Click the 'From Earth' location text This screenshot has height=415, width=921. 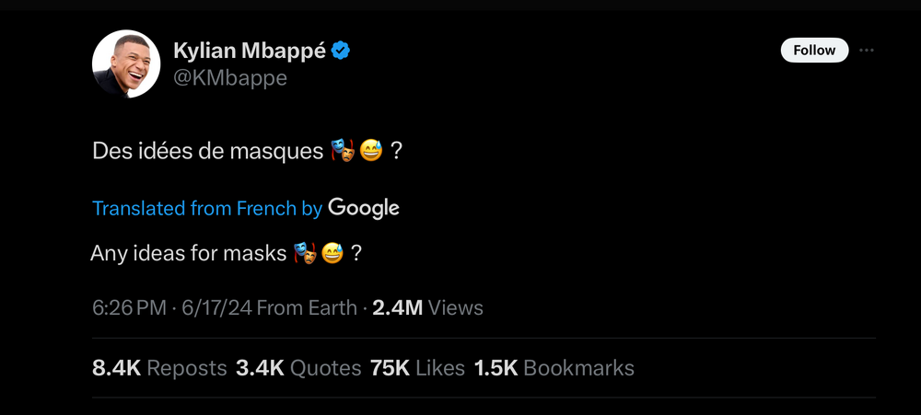point(307,307)
